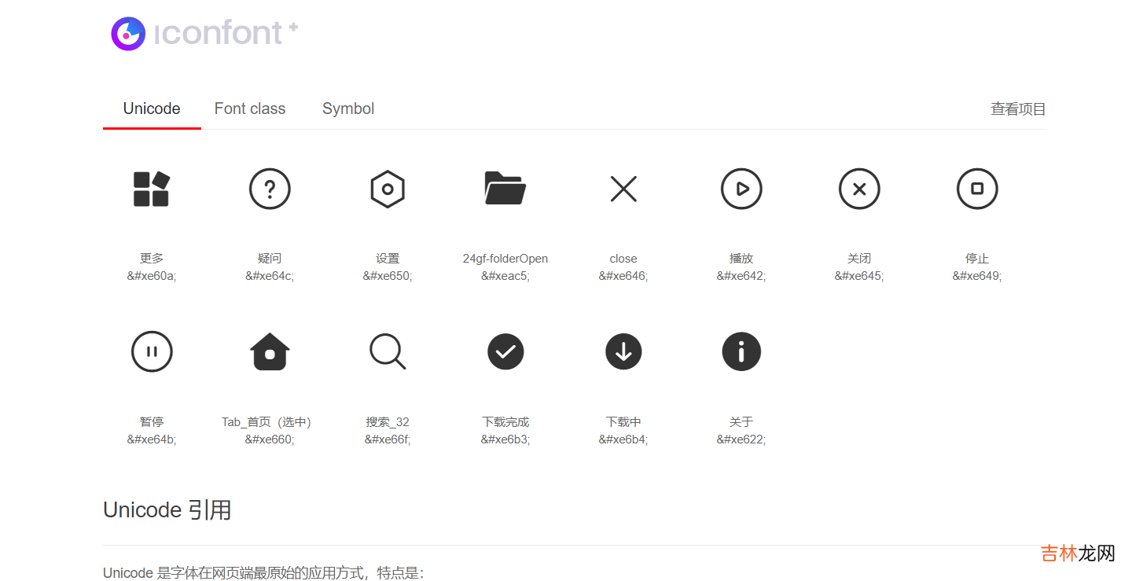The image size is (1147, 581).
Task: Click the code &#xe64c;
Action: pos(270,276)
